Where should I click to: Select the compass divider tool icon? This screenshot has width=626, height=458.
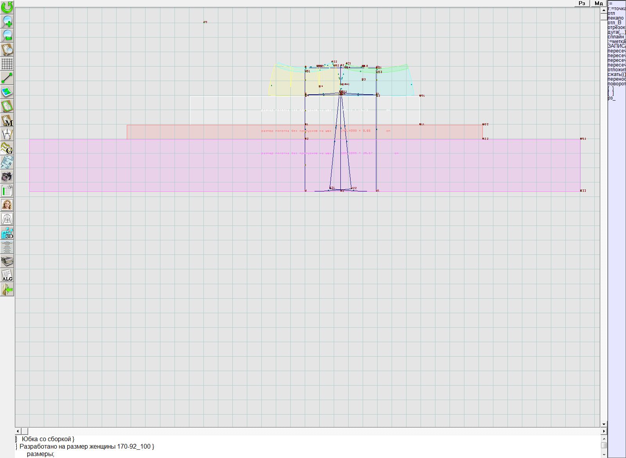point(7,134)
